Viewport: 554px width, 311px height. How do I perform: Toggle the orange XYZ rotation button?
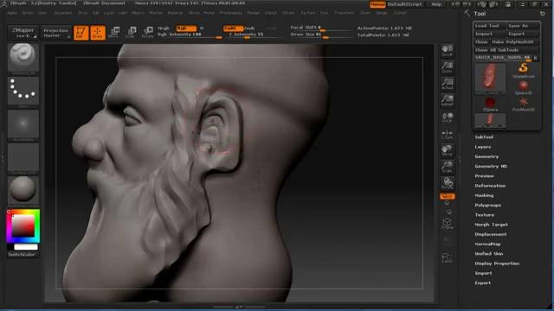coord(447,196)
